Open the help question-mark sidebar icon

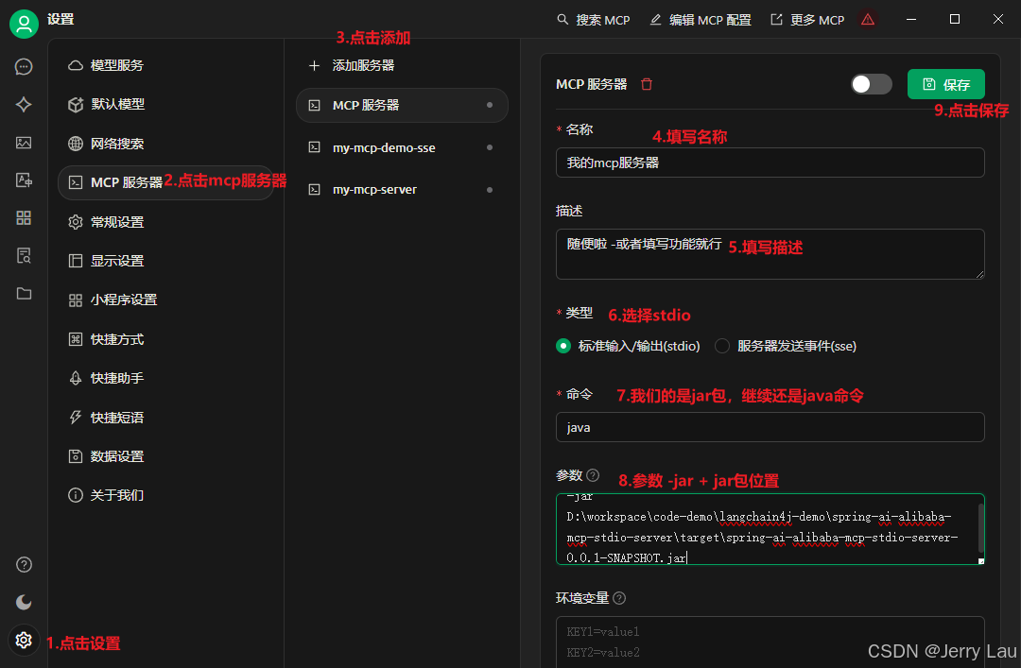pos(24,564)
